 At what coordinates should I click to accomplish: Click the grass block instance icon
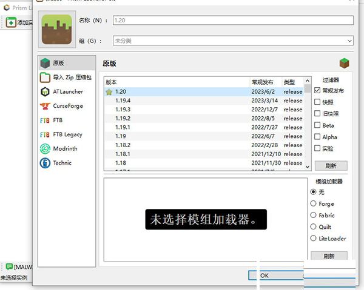pyautogui.click(x=56, y=30)
